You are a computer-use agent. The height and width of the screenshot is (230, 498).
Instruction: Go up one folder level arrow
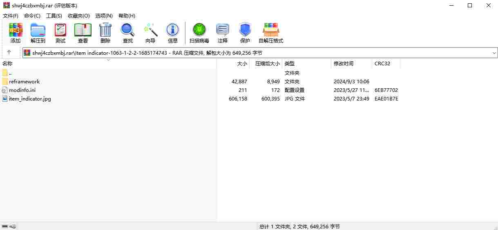tap(9, 53)
